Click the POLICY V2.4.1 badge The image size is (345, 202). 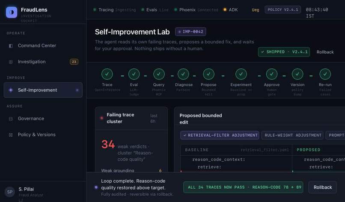(283, 10)
